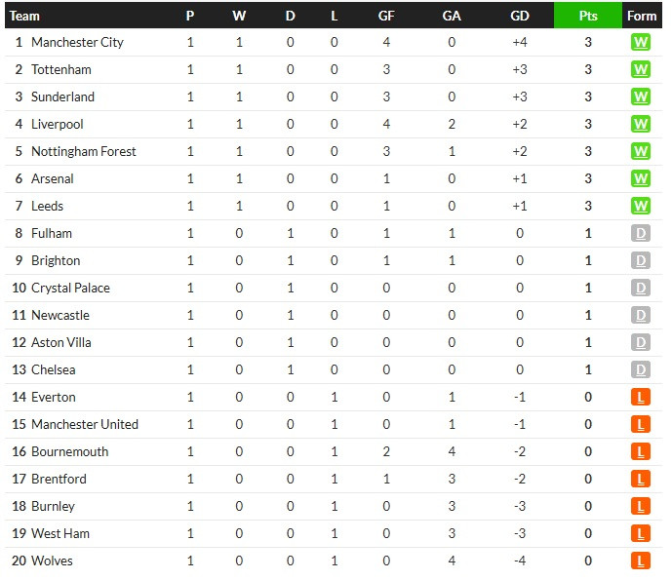Click Fulham's grey D form badge
Image resolution: width=672 pixels, height=580 pixels.
(x=640, y=233)
